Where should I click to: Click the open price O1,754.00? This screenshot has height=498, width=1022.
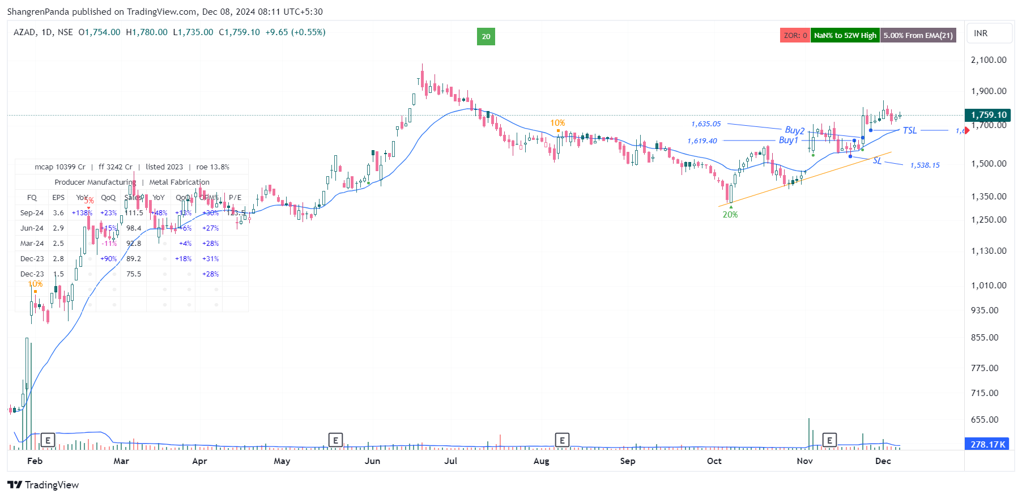point(99,32)
